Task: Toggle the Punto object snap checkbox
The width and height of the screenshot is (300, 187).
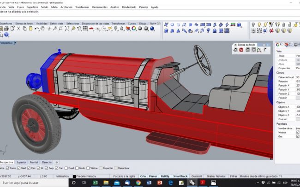Action: pyautogui.click(x=8, y=168)
